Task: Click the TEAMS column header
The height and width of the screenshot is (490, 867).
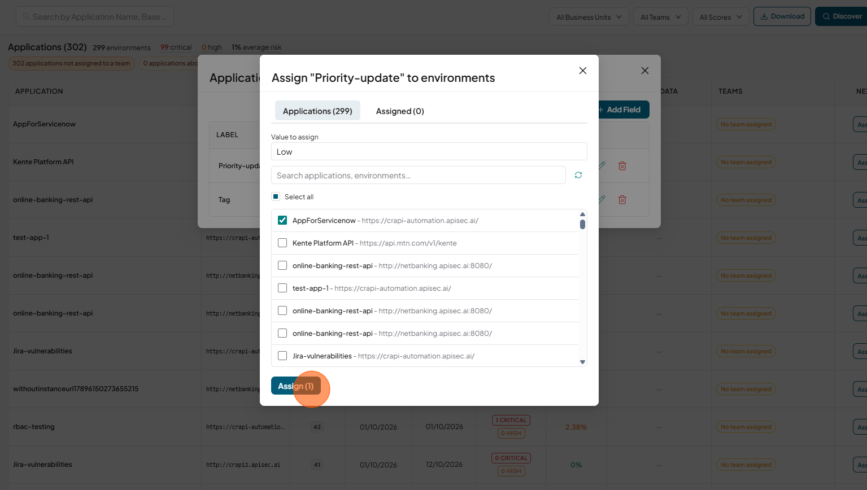Action: 730,91
